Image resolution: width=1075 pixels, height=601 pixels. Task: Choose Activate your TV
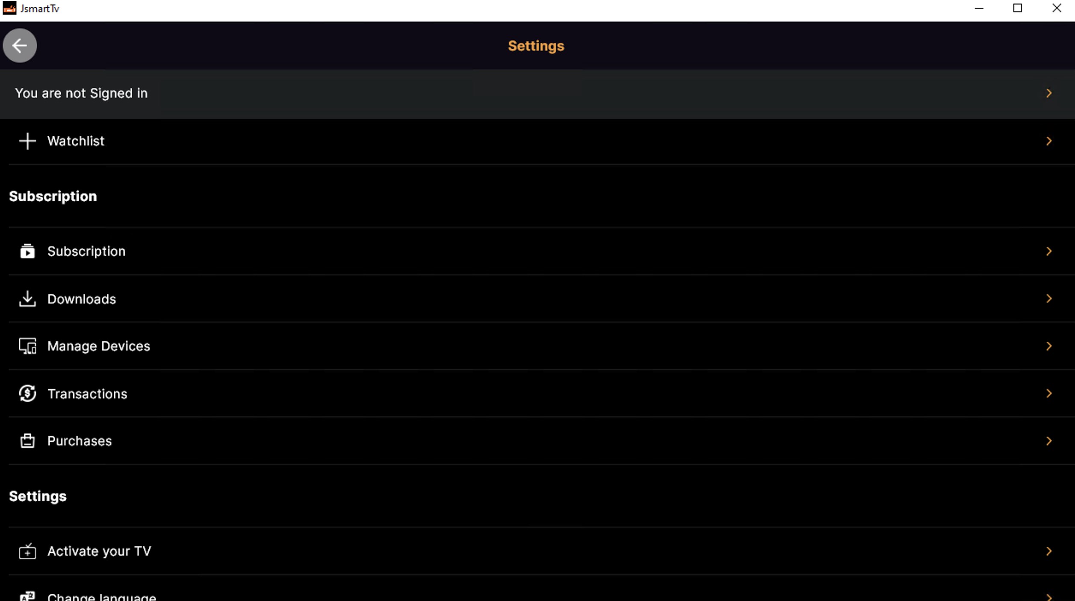pyautogui.click(x=542, y=551)
